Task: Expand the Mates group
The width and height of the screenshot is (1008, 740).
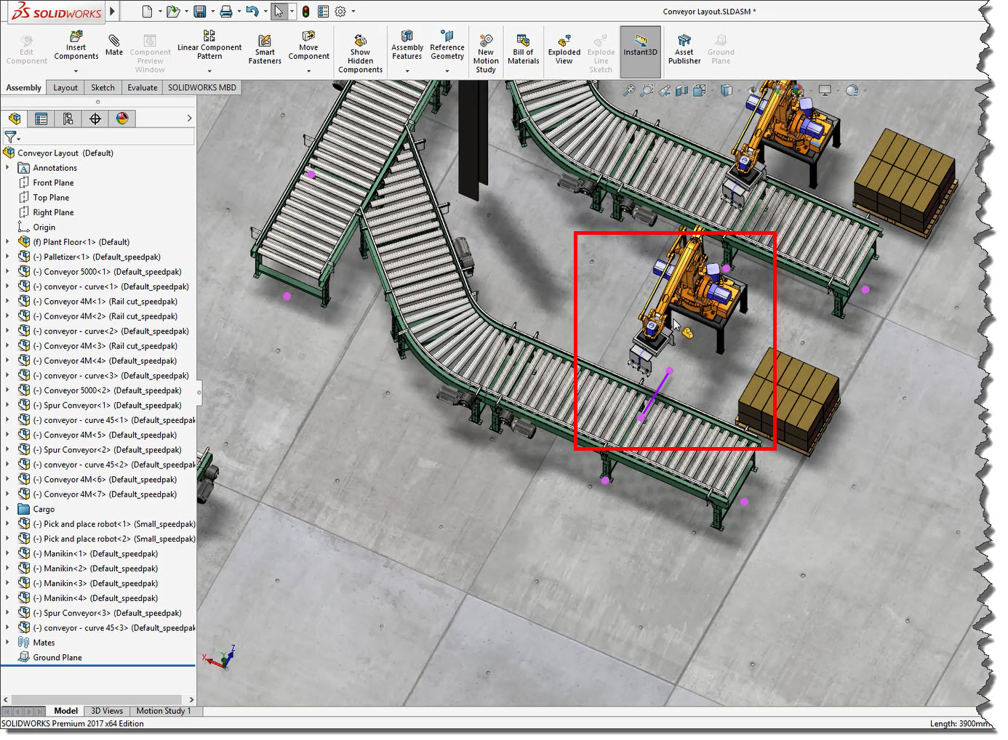Action: pos(7,642)
